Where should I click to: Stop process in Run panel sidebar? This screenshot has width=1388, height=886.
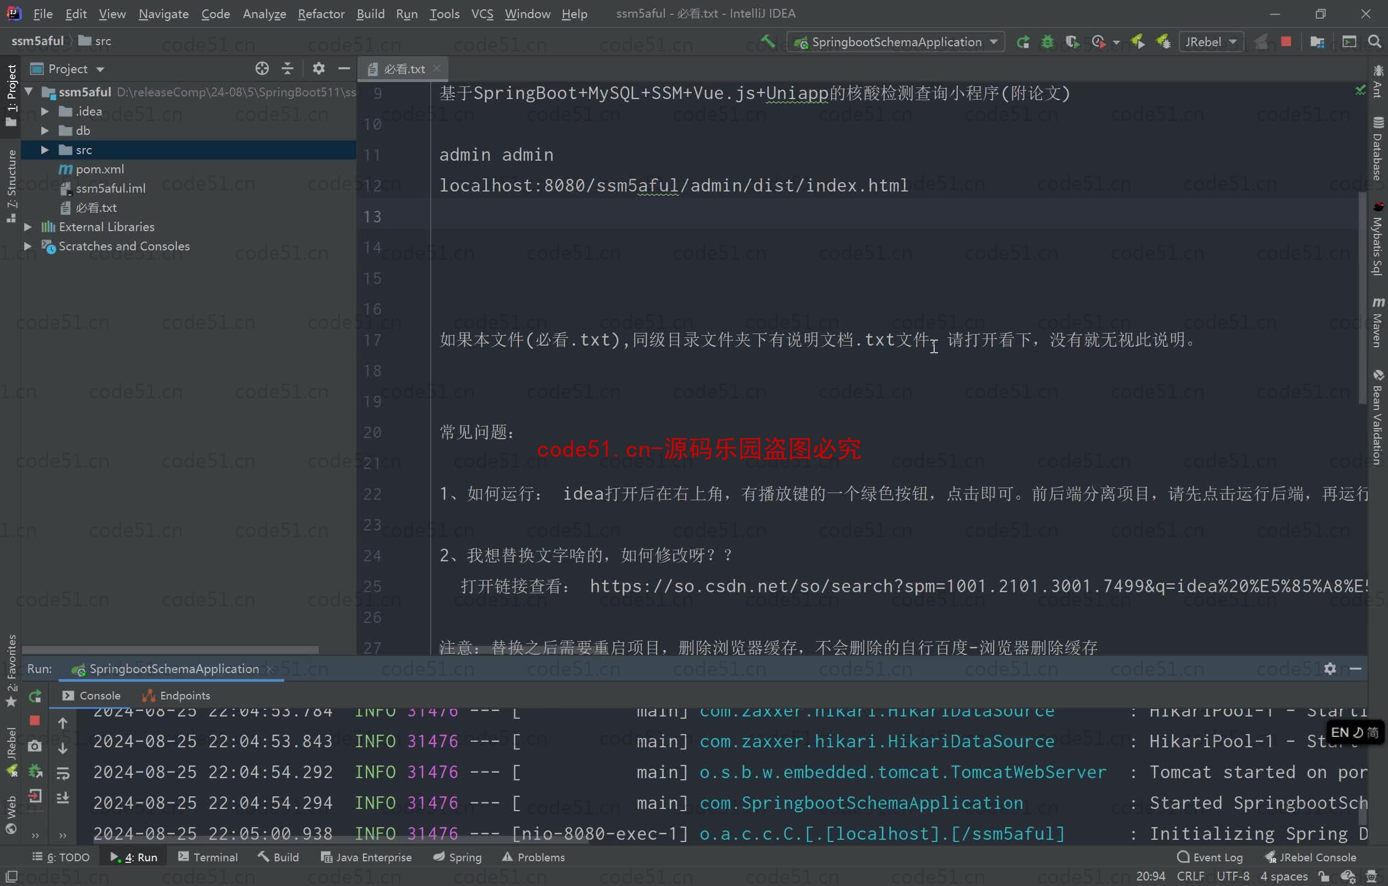[35, 721]
